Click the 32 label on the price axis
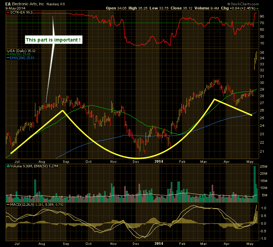273x247 pixels. [262, 70]
